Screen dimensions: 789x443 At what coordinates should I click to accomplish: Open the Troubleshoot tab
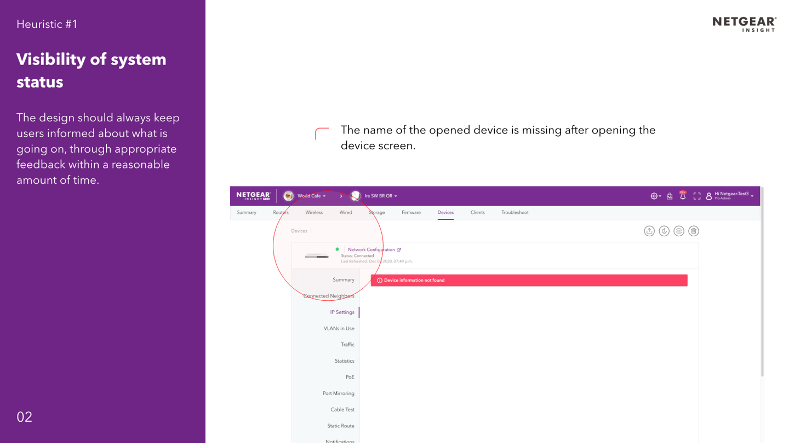tap(515, 213)
